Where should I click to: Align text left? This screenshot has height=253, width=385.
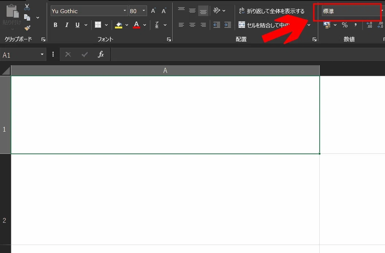(181, 25)
